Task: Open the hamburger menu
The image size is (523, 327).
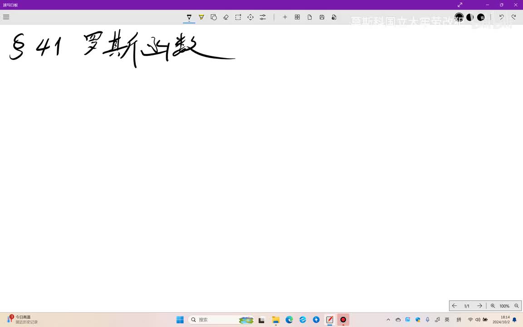Action: [x=6, y=17]
